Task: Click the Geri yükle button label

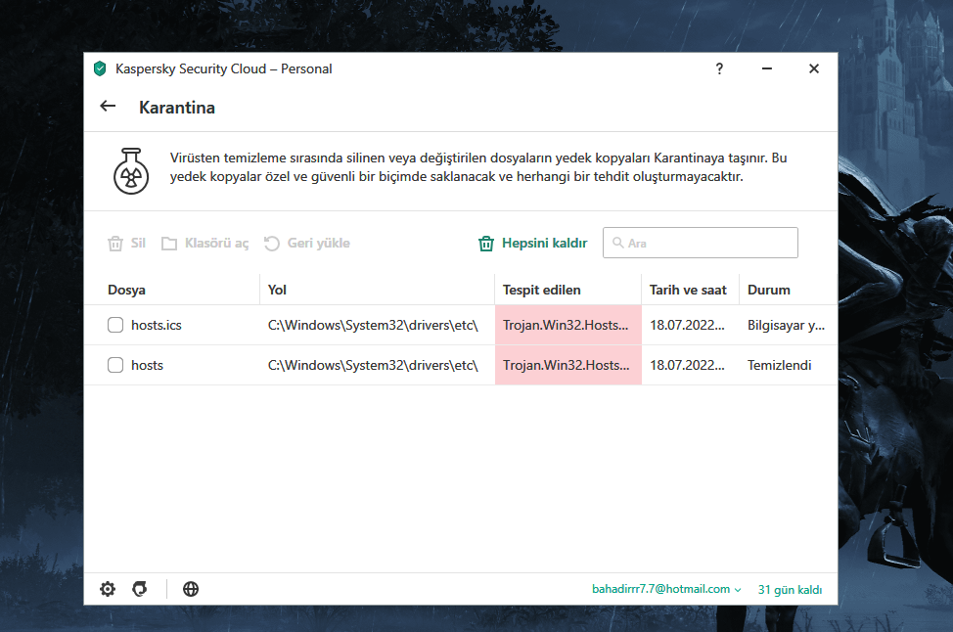Action: (x=318, y=243)
